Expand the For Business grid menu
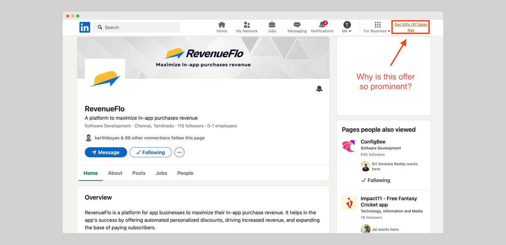The width and height of the screenshot is (506, 245). [x=377, y=27]
